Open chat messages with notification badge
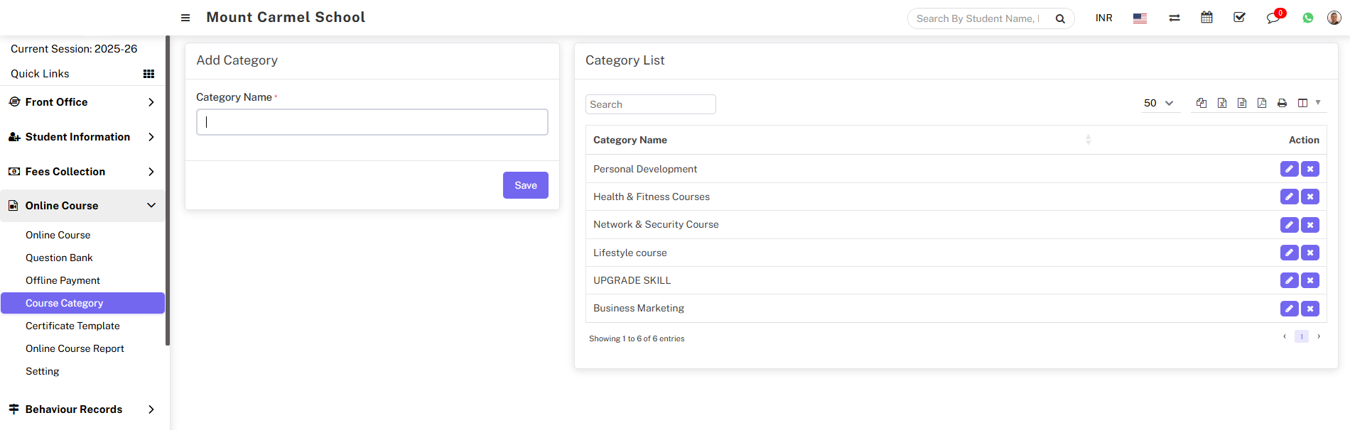The width and height of the screenshot is (1350, 430). [x=1273, y=18]
